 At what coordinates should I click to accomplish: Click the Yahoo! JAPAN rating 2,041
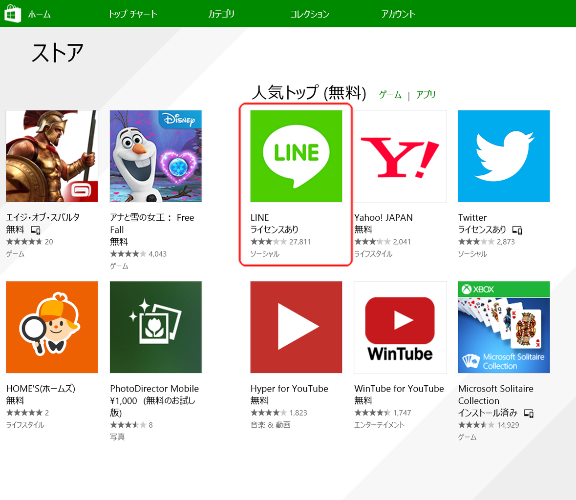pyautogui.click(x=383, y=242)
